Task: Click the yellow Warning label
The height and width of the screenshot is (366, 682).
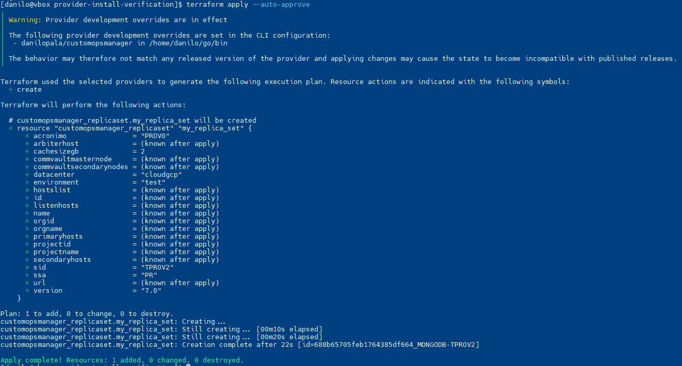Action: 25,20
